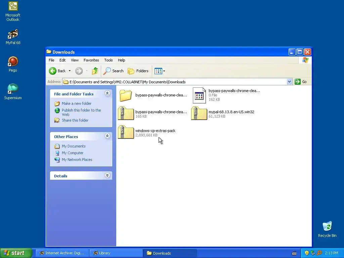The image size is (344, 258).
Task: Click Publish this folder to the Web
Action: pyautogui.click(x=81, y=112)
